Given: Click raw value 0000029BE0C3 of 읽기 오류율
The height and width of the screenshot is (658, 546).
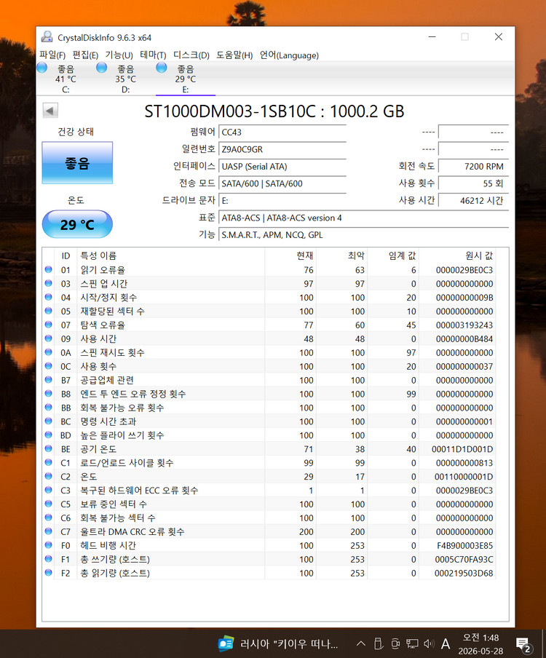Looking at the screenshot, I should [464, 270].
